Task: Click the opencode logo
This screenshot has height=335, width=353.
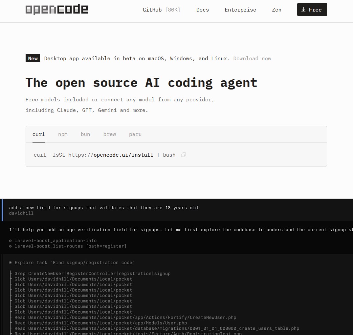Action: 56,10
